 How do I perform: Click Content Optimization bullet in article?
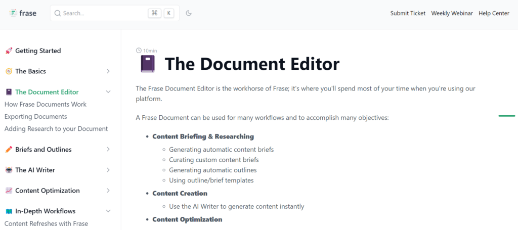pos(187,219)
